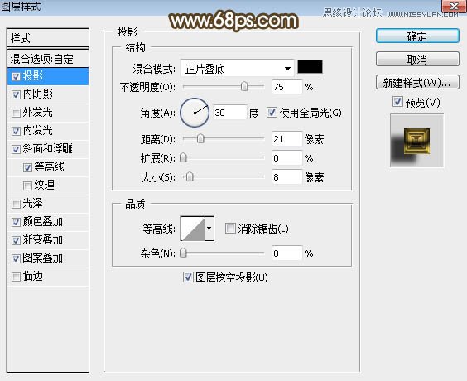Uncheck the 内阴影 checkbox
The width and height of the screenshot is (467, 381).
(x=16, y=94)
